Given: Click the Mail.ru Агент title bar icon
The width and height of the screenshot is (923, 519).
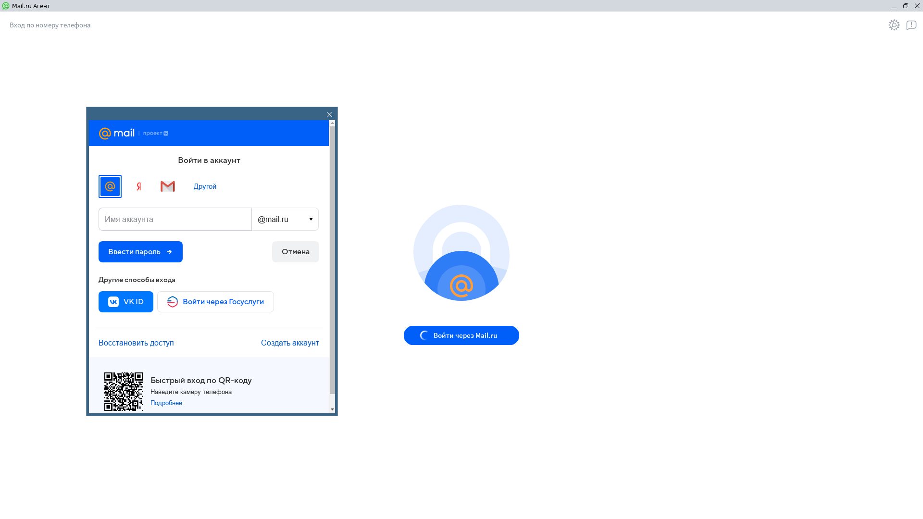Looking at the screenshot, I should [6, 6].
